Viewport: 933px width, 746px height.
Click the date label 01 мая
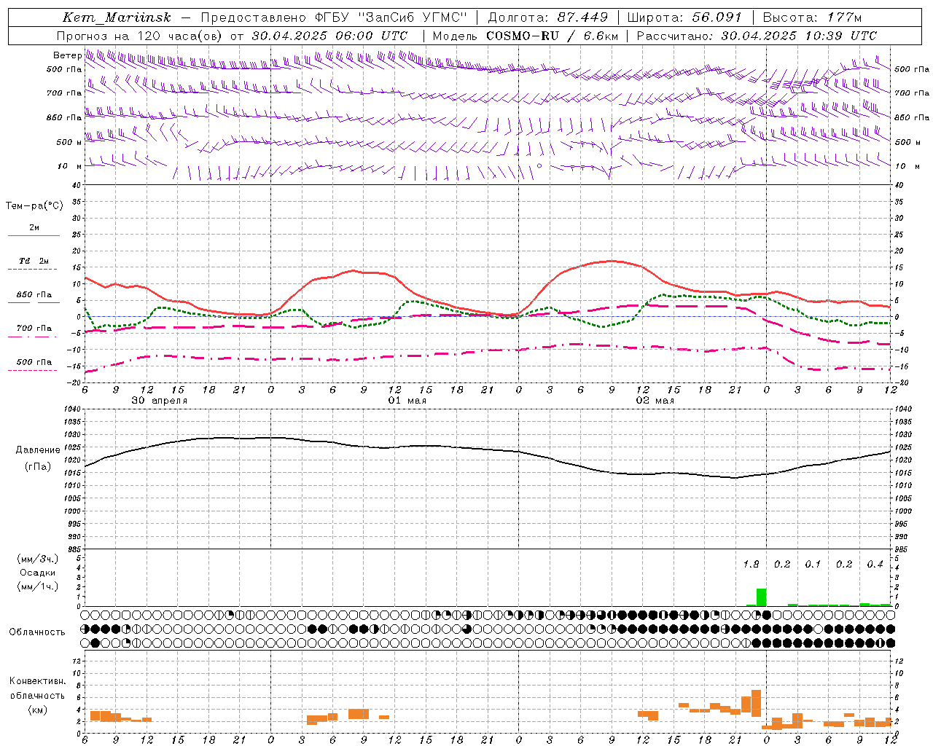point(407,401)
